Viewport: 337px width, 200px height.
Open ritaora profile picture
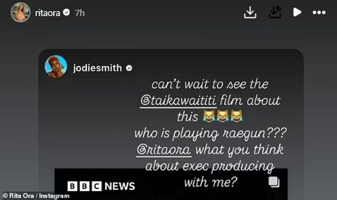[x=20, y=12]
